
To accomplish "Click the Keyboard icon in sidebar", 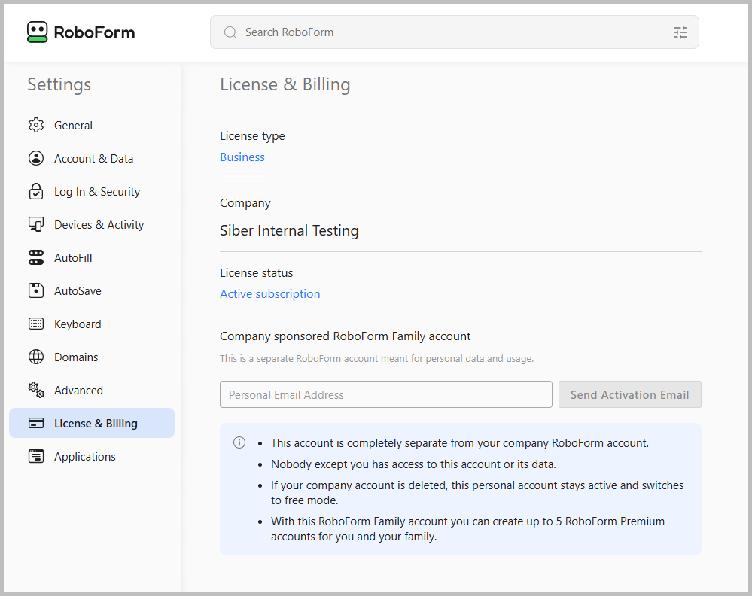I will [36, 324].
